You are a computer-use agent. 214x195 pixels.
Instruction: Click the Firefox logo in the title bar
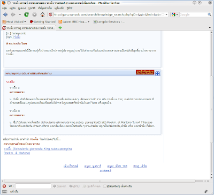click(x=4, y=3)
